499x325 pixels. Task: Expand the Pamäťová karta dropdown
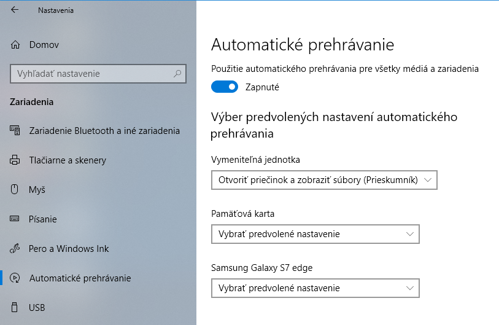pos(315,234)
